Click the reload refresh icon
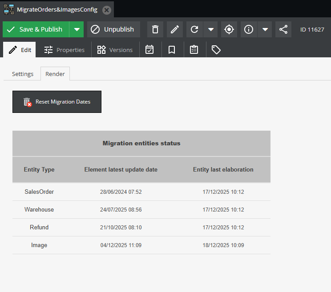 pos(194,29)
